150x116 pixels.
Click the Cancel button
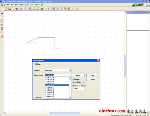click(92, 79)
